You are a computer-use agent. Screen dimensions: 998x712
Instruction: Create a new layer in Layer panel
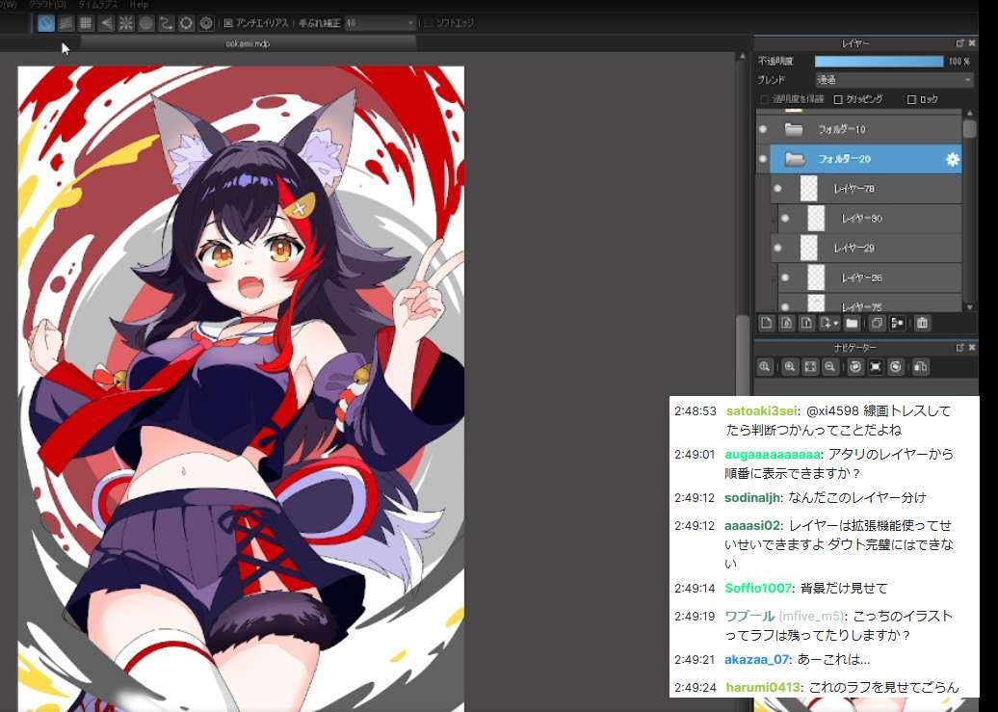click(767, 323)
